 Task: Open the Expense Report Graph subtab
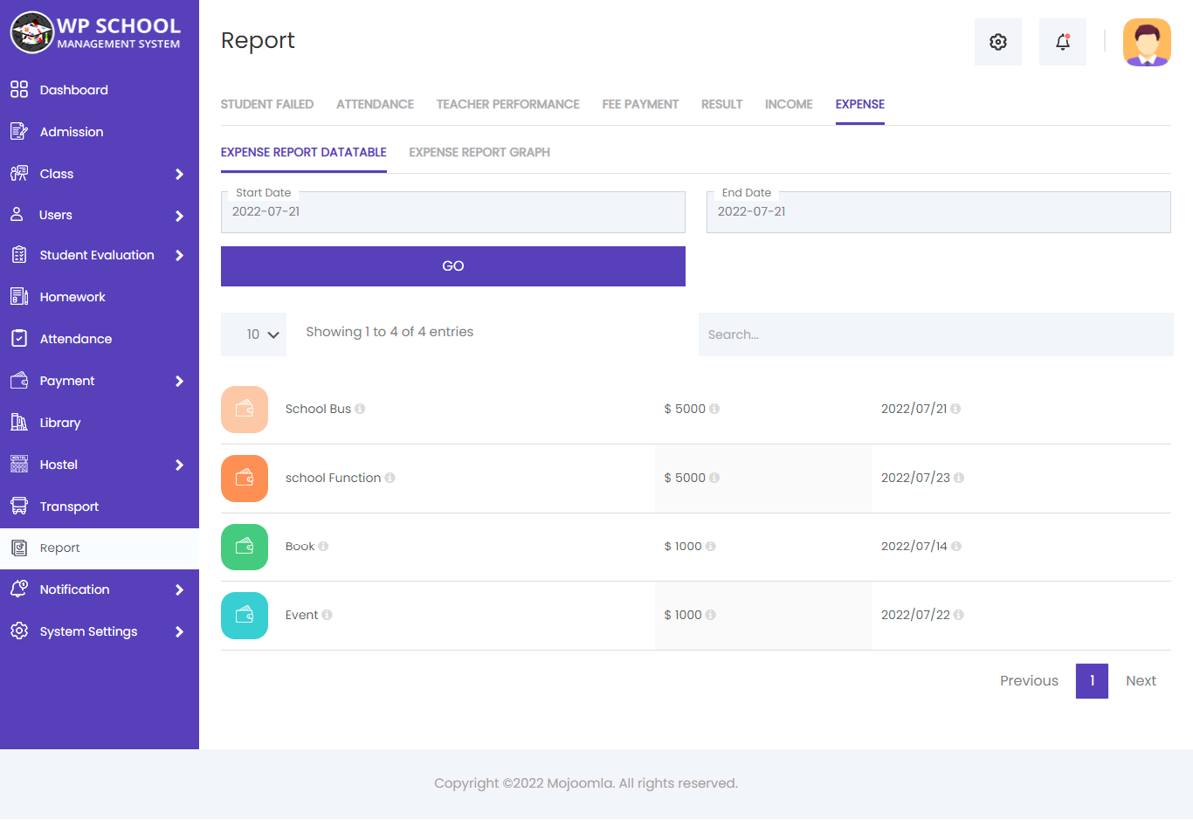[479, 152]
